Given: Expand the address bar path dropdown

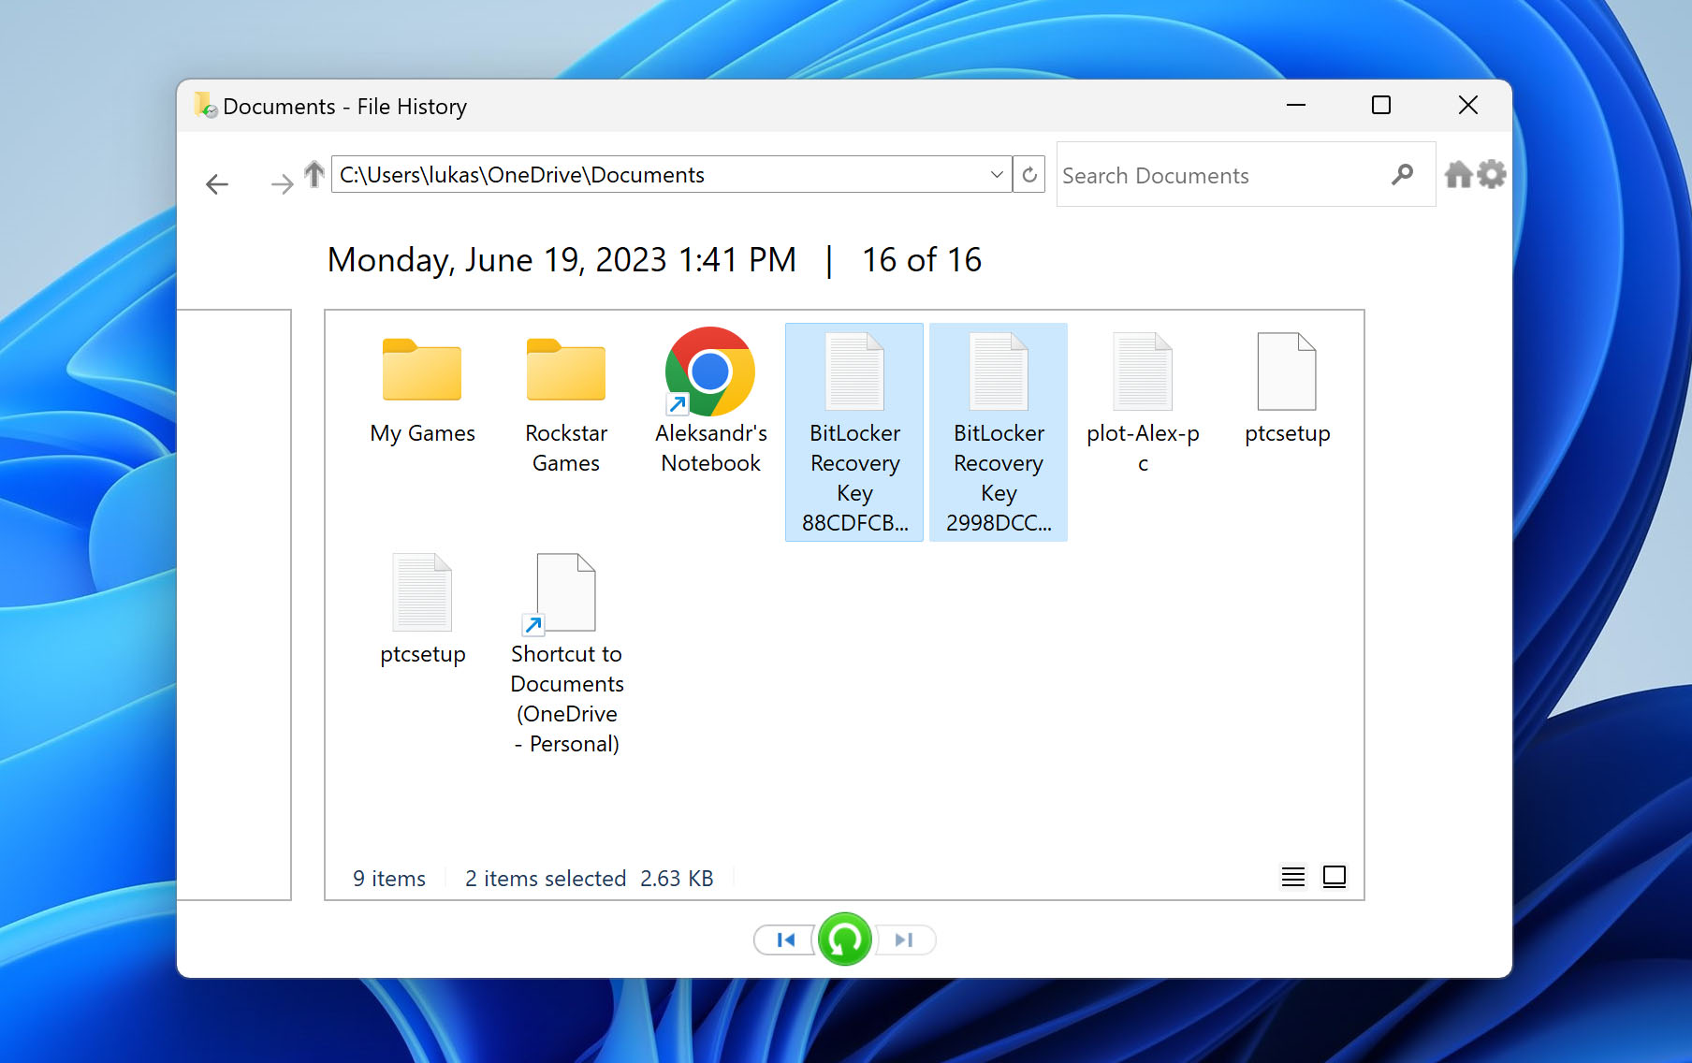Looking at the screenshot, I should point(996,175).
